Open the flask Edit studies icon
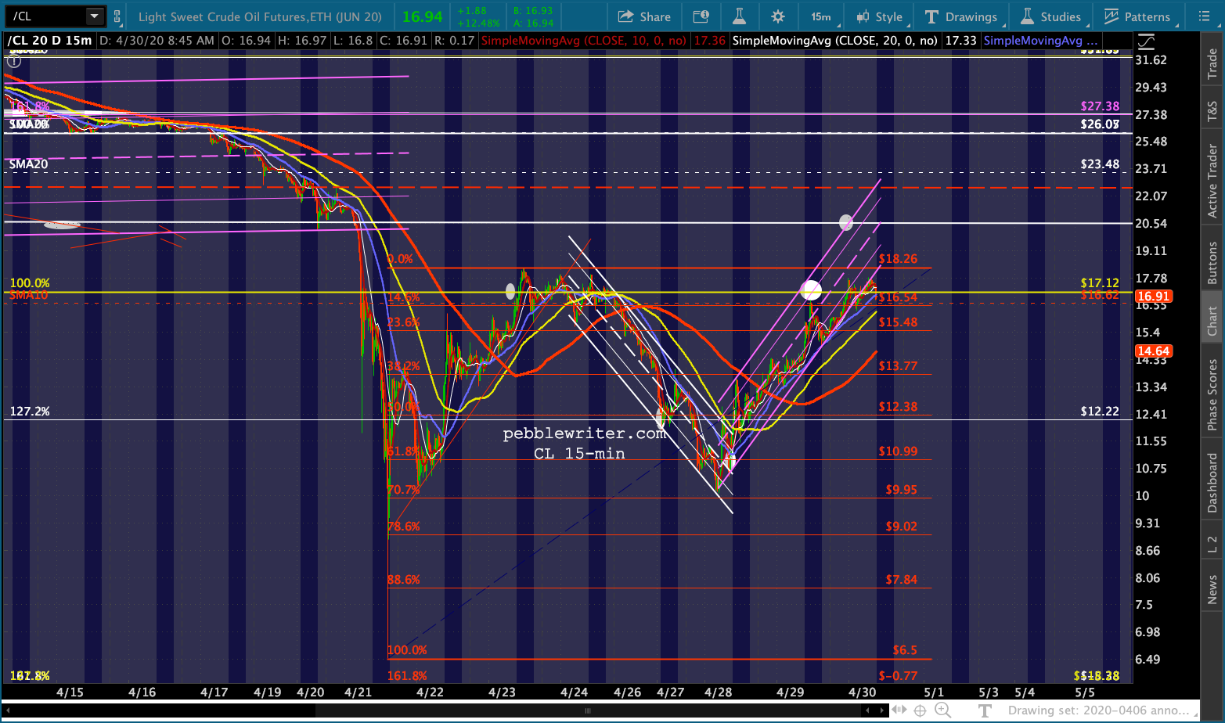The width and height of the screenshot is (1225, 723). 739,16
